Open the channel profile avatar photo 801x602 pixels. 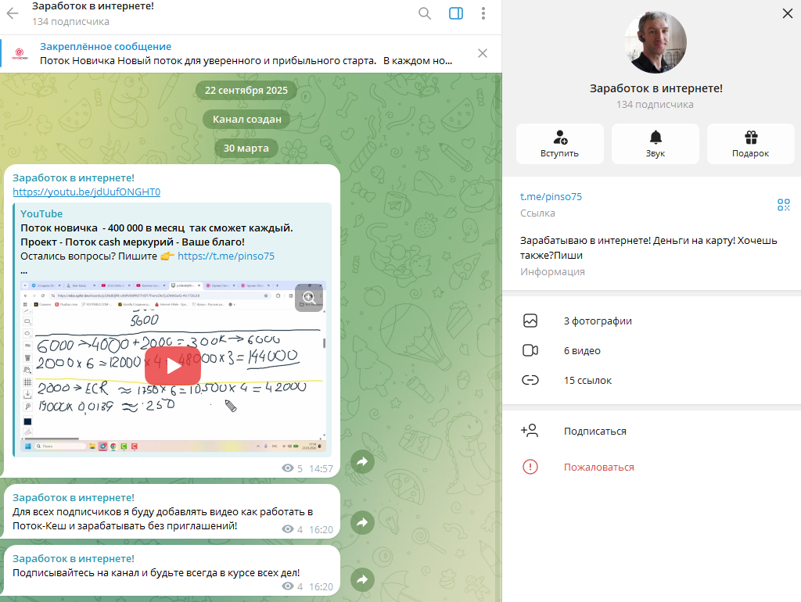(x=655, y=43)
